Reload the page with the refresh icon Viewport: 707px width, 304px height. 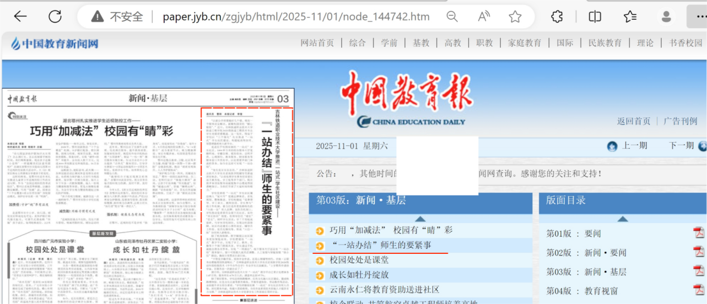[55, 17]
